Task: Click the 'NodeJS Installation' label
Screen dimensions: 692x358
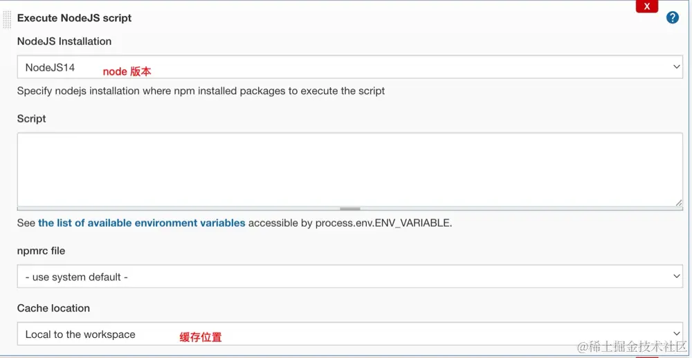Action: (x=64, y=41)
